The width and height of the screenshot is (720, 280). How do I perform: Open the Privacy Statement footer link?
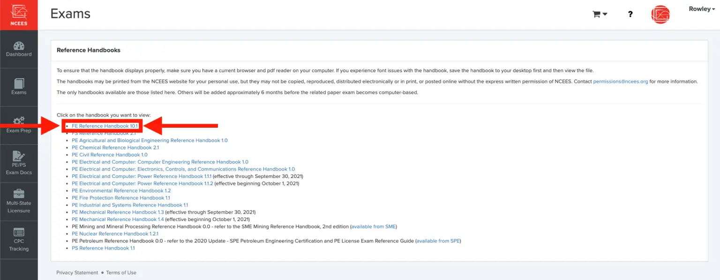click(x=77, y=273)
